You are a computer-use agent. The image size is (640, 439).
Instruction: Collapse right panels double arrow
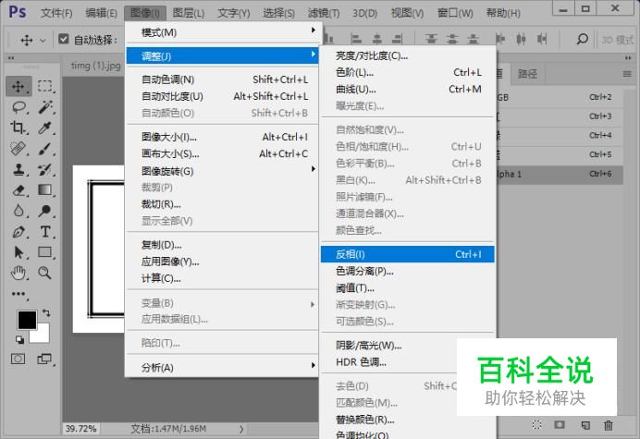[x=629, y=57]
